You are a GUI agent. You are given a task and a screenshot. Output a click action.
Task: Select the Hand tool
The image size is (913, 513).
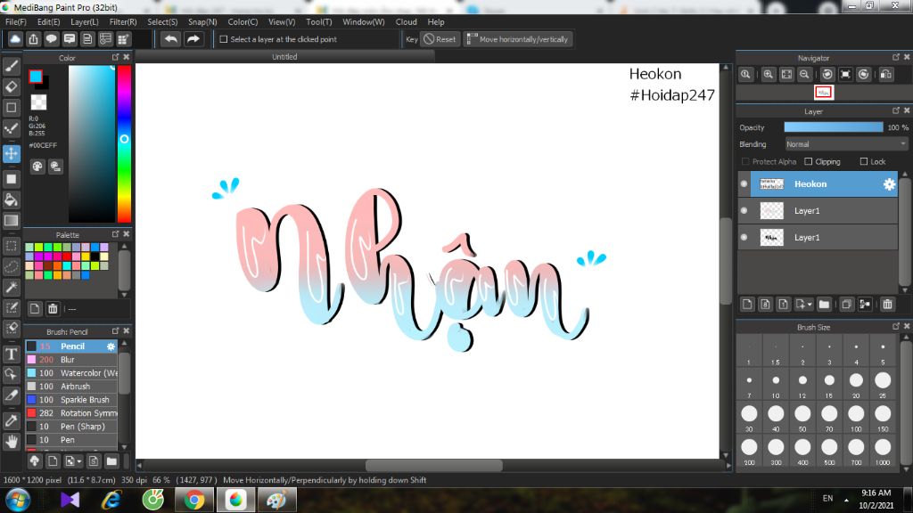[11, 442]
